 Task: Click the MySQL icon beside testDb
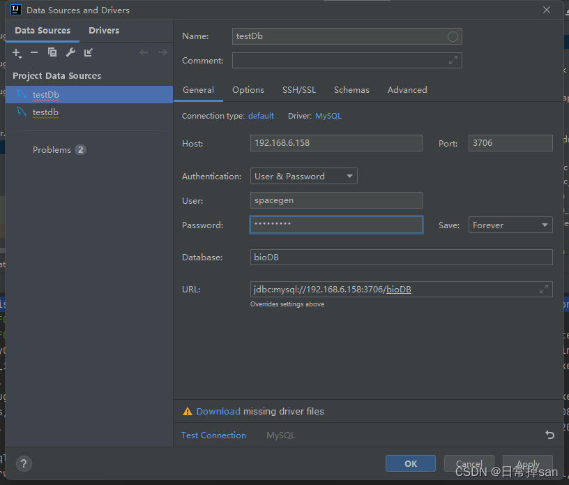click(22, 94)
